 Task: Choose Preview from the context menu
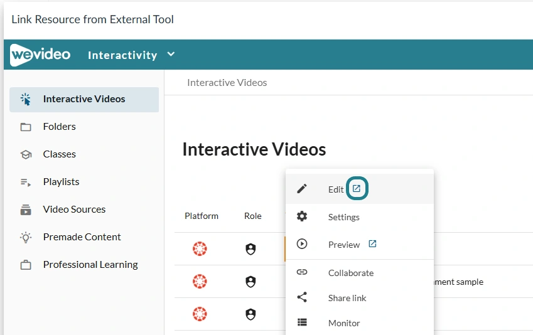tap(360, 244)
